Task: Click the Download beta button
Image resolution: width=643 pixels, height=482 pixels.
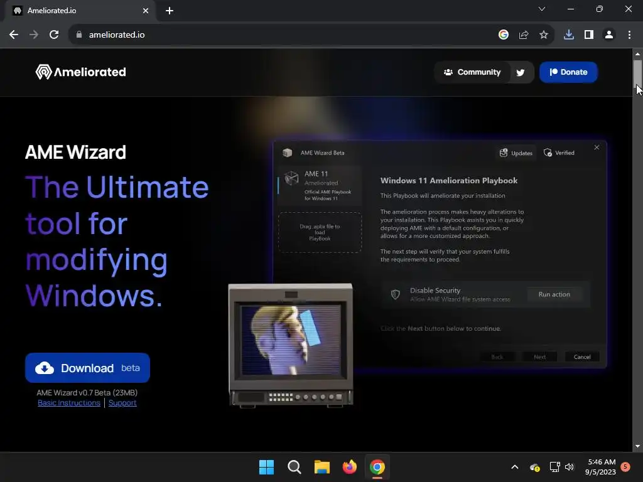Action: (x=87, y=368)
